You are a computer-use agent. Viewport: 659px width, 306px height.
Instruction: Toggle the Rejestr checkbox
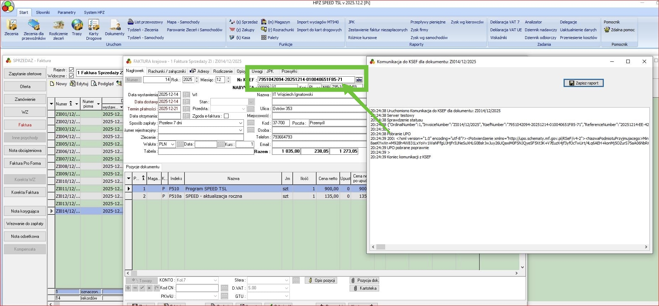(71, 70)
